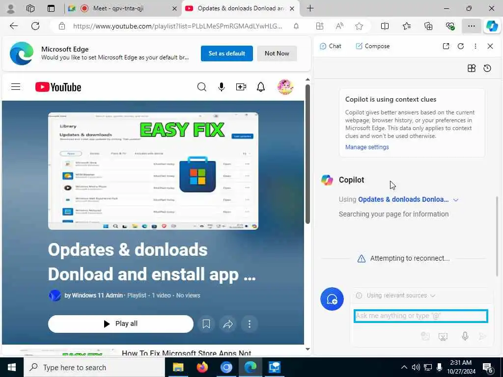The image size is (503, 377).
Task: Open the EASY FIX playlist thumbnail
Action: (153, 171)
